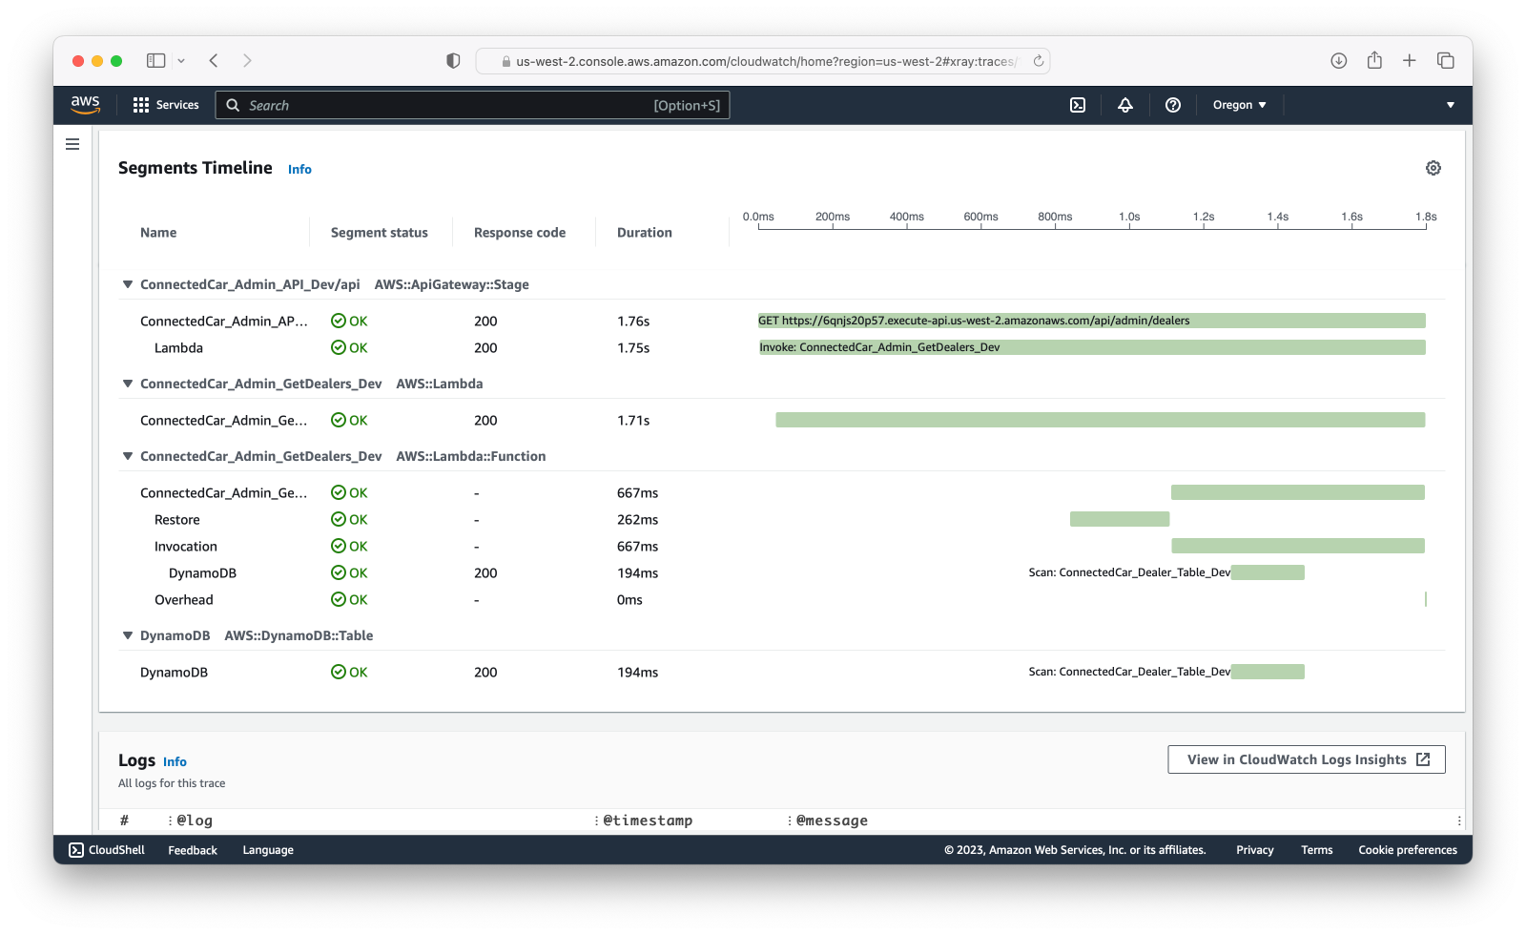Collapse the AWS::Lambda GetDealers segment group
Screen dimensions: 1526x935
point(128,384)
